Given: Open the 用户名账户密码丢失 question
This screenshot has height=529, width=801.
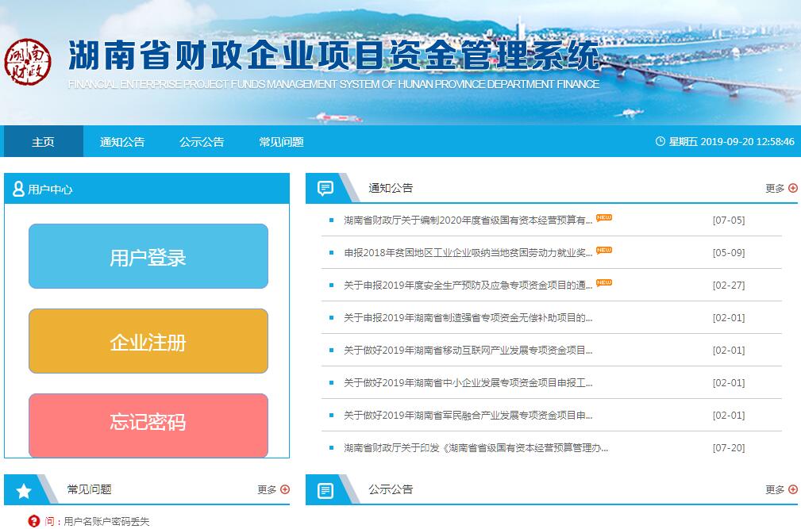Looking at the screenshot, I should 106,521.
